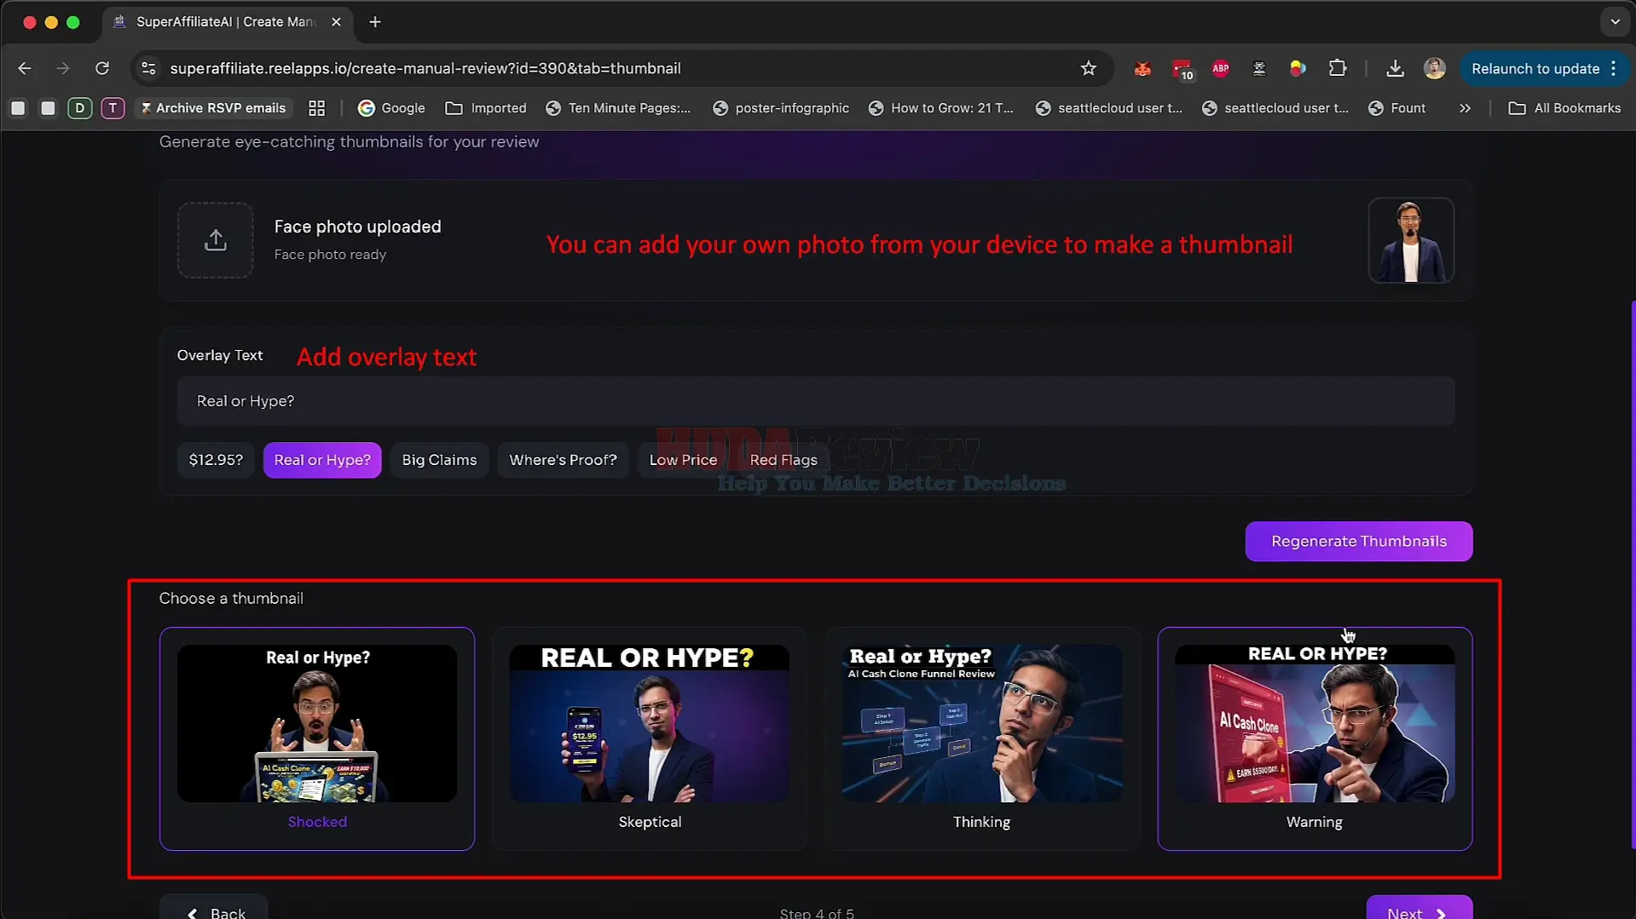Viewport: 1636px width, 919px height.
Task: Open the apps grid bookmark icon
Action: [316, 108]
